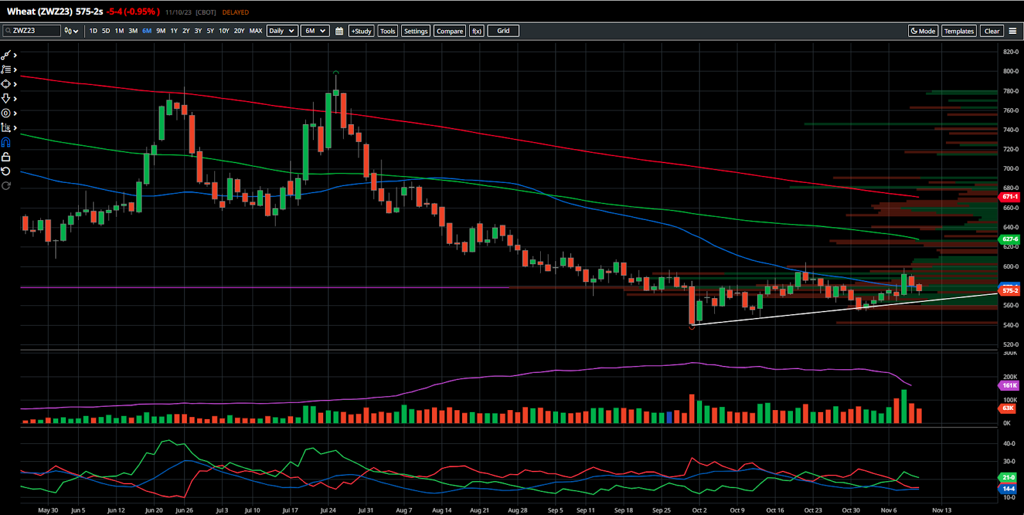Screen dimensions: 1024x515
Task: Open the chart type dropdown
Action: tap(71, 31)
